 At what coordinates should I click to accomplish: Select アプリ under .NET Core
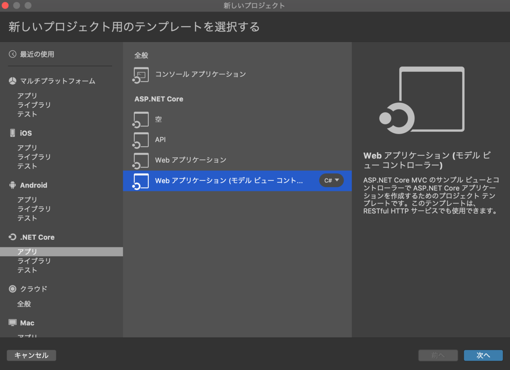tap(27, 251)
